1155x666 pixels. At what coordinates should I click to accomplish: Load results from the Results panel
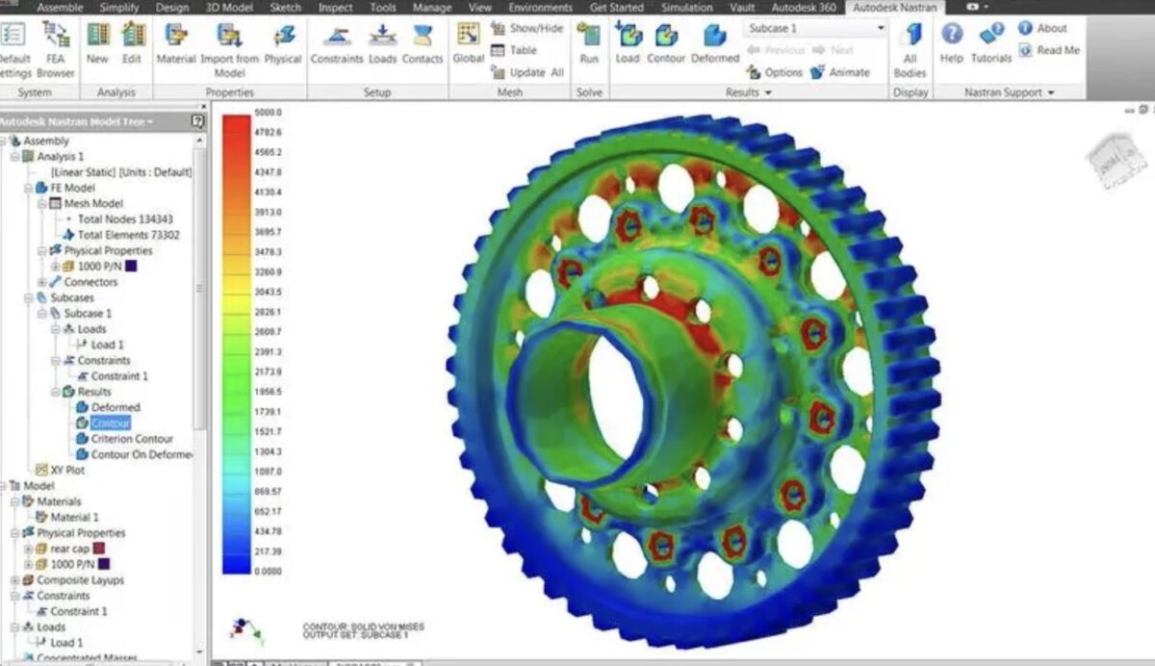pyautogui.click(x=628, y=44)
